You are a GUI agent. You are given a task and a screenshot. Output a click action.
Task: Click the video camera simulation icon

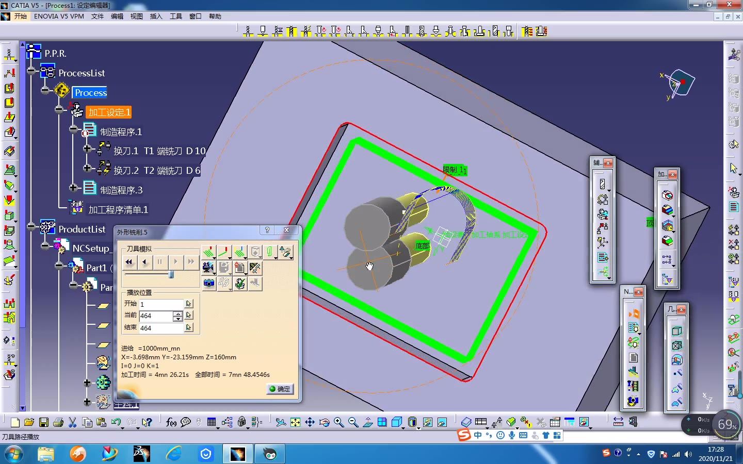tap(208, 268)
